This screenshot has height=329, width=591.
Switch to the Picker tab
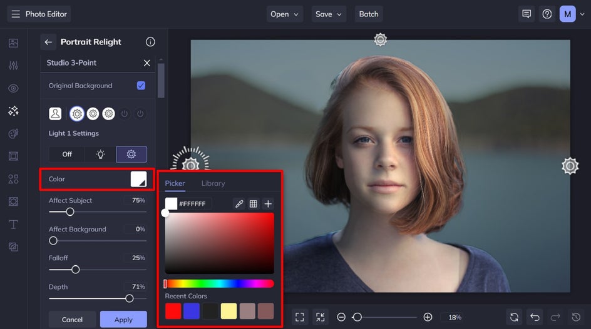click(175, 183)
